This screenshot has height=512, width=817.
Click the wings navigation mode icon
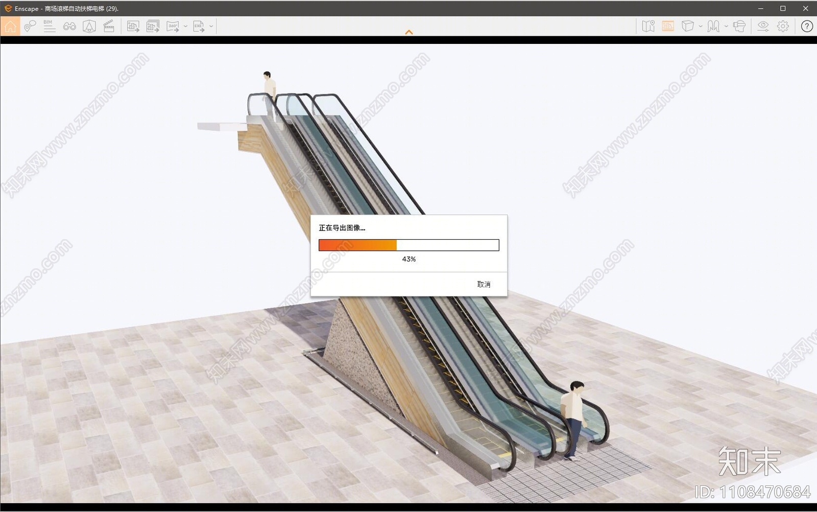pyautogui.click(x=713, y=26)
